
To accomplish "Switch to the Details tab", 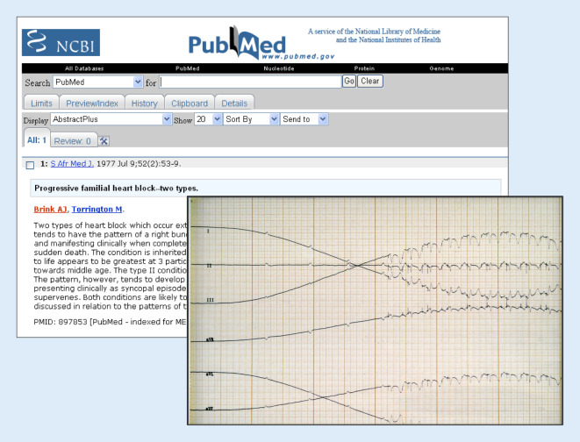I will coord(234,103).
